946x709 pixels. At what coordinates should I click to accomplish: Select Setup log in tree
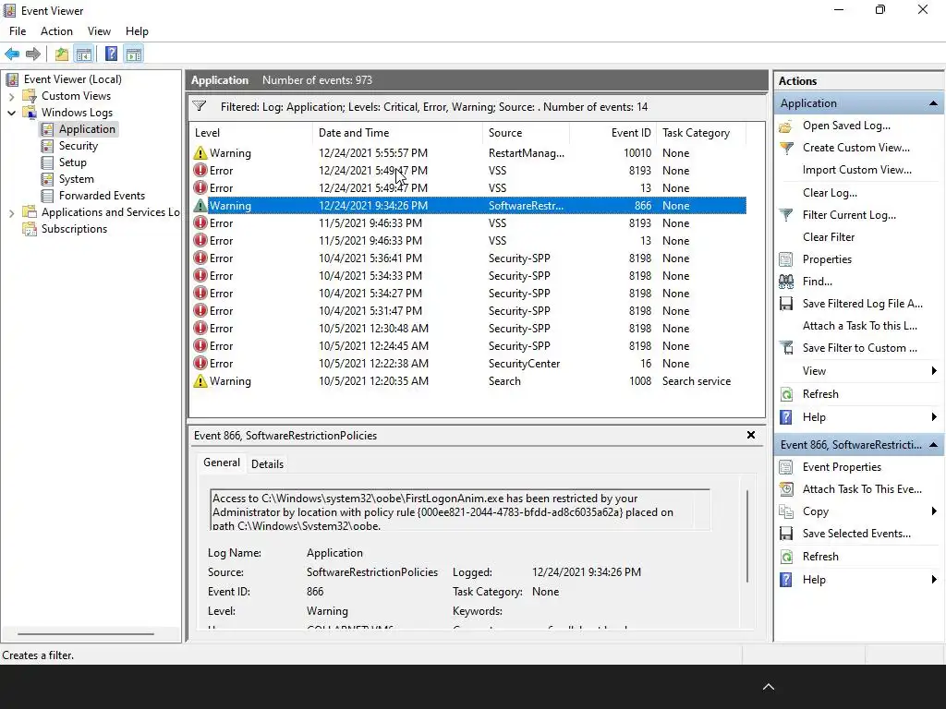[x=72, y=162]
